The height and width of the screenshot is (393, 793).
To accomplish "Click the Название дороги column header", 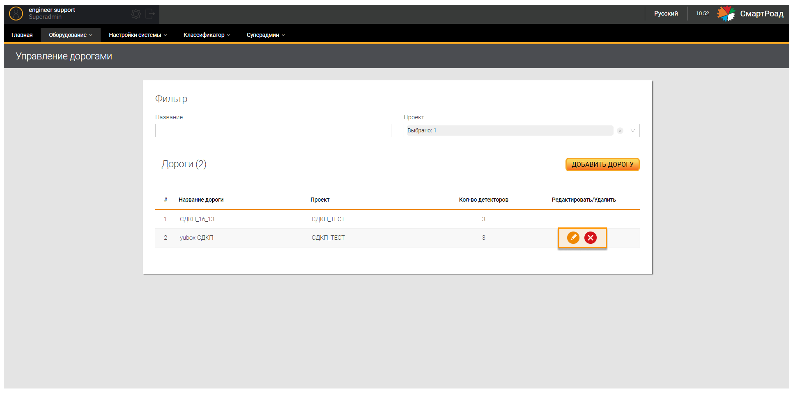I will 201,200.
